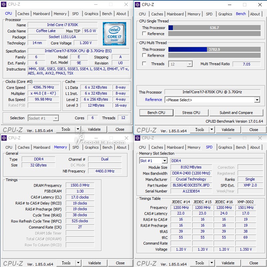267x267 pixels.
Task: Click the Row Refresh Cycle Time value 525 clocks
Action: coord(80,221)
